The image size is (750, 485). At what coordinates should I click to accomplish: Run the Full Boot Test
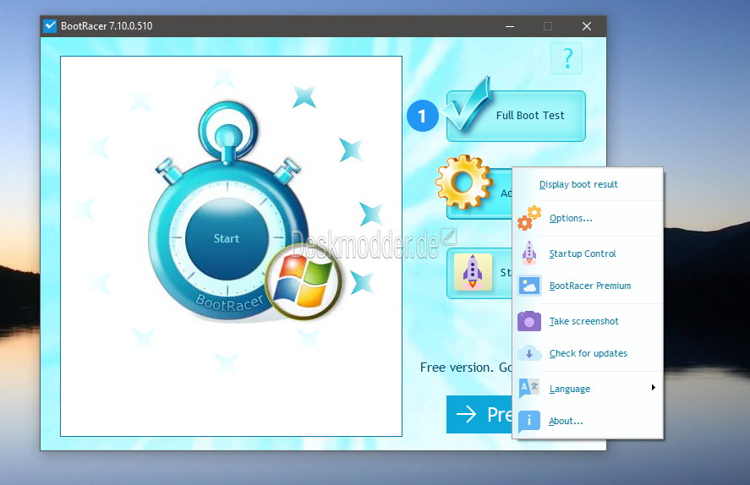coord(516,116)
